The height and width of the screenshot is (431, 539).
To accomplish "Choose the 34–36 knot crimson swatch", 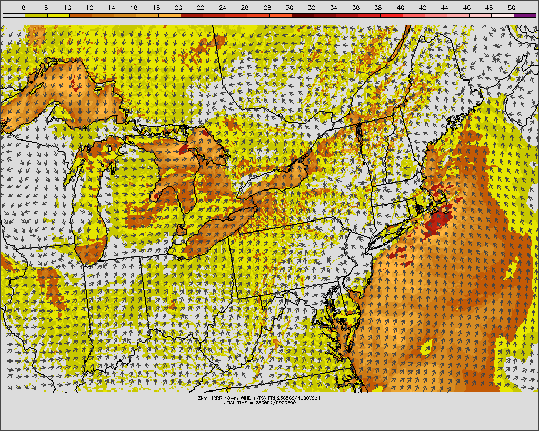I will point(347,15).
